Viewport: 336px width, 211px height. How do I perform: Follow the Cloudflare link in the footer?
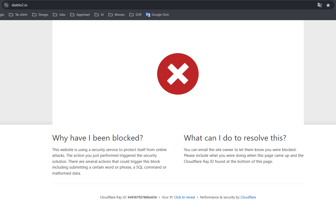248,197
